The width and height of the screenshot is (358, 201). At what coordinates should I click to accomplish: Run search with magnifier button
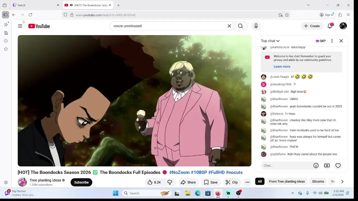click(240, 26)
